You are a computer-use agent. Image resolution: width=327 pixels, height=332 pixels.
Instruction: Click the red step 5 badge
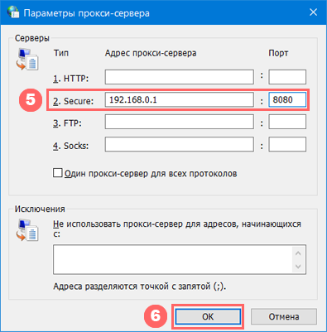31,99
